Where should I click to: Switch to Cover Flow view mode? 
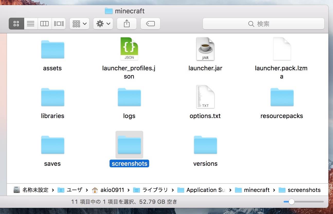59,24
